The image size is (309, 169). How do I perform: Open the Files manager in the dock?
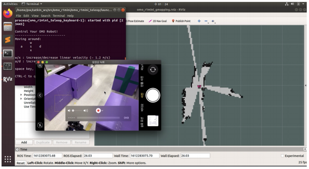click(x=8, y=27)
